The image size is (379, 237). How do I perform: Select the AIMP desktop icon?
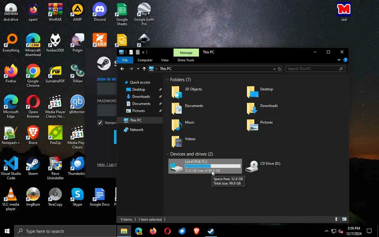click(x=78, y=12)
